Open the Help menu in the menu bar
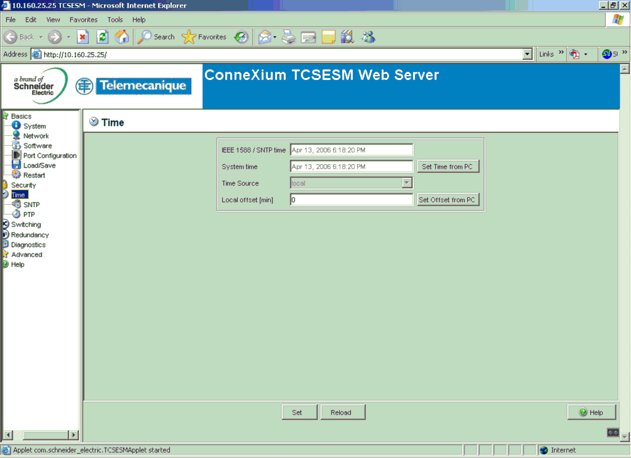This screenshot has width=631, height=458. tap(139, 20)
